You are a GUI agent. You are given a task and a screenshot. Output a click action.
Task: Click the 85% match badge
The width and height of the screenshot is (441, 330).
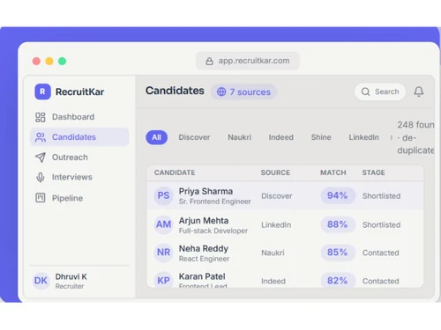click(338, 253)
